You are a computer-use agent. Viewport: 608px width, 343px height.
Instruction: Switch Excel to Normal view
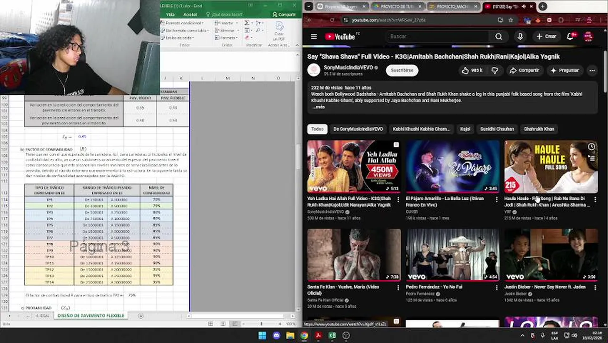[x=210, y=324]
